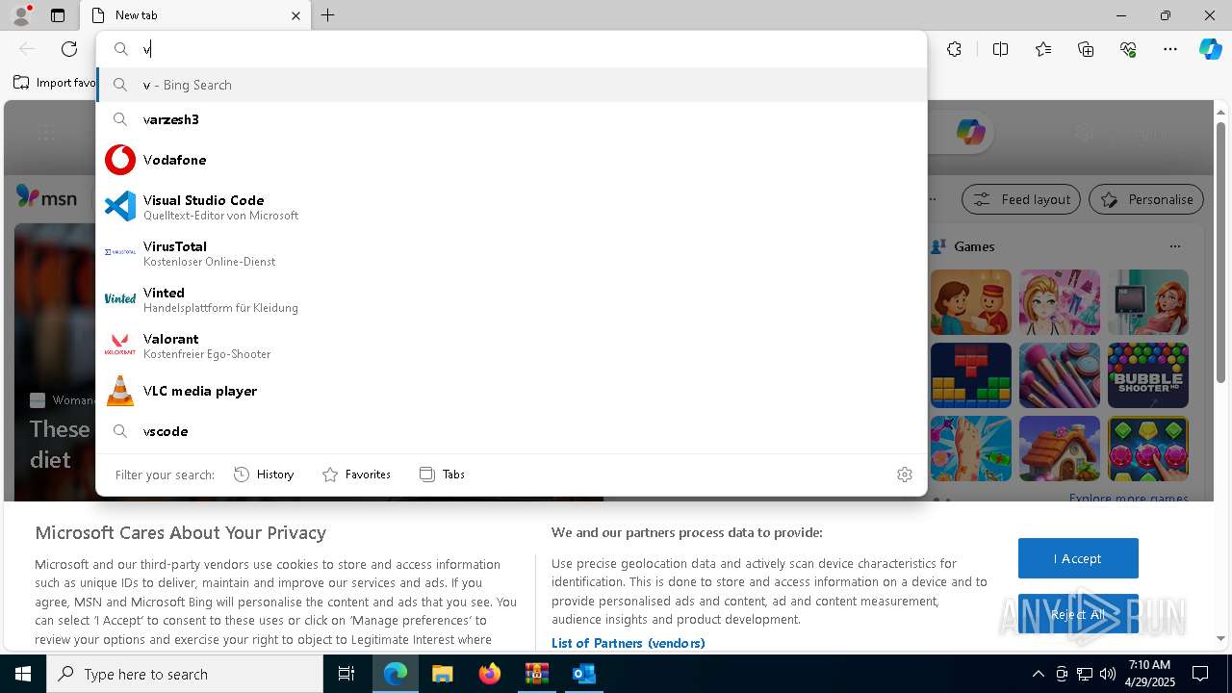This screenshot has height=693, width=1232.
Task: Open Outlook from taskbar
Action: [584, 674]
